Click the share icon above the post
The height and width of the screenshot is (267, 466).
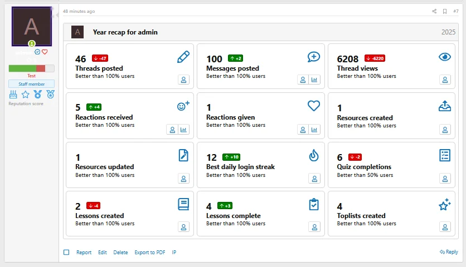(x=434, y=11)
